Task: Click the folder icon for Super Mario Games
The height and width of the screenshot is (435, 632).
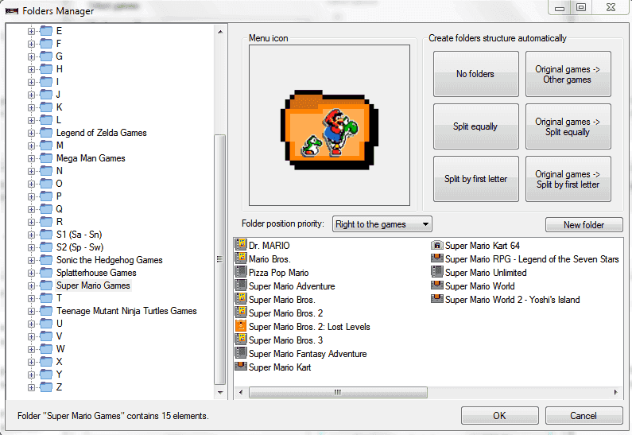Action: (46, 285)
